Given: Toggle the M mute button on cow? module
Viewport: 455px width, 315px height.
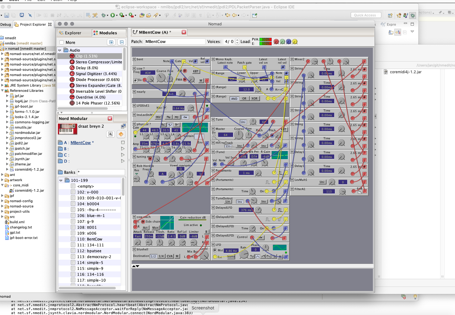Looking at the screenshot, I should [201, 80].
